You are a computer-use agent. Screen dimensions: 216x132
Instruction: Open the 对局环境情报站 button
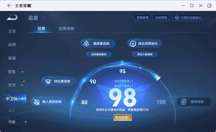pyautogui.click(x=187, y=18)
